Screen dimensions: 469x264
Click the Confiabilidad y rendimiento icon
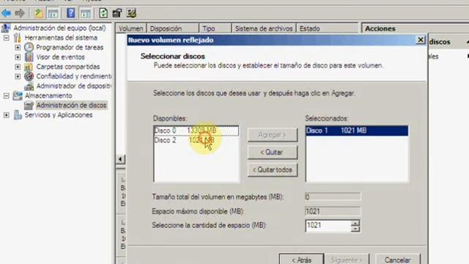point(29,76)
